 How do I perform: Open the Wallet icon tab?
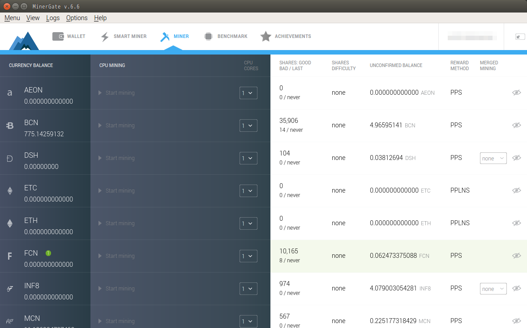(x=58, y=37)
